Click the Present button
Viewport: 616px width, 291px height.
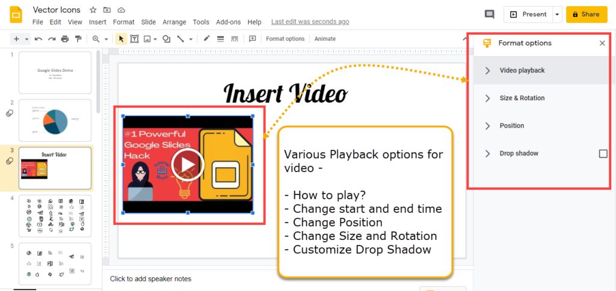[x=528, y=14]
